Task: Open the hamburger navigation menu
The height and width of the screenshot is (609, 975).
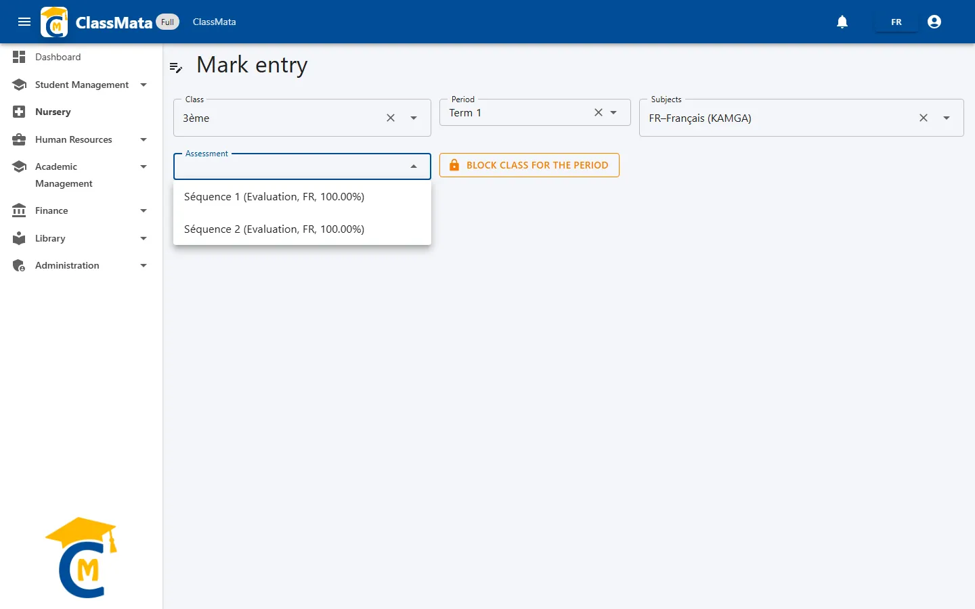Action: pos(24,22)
